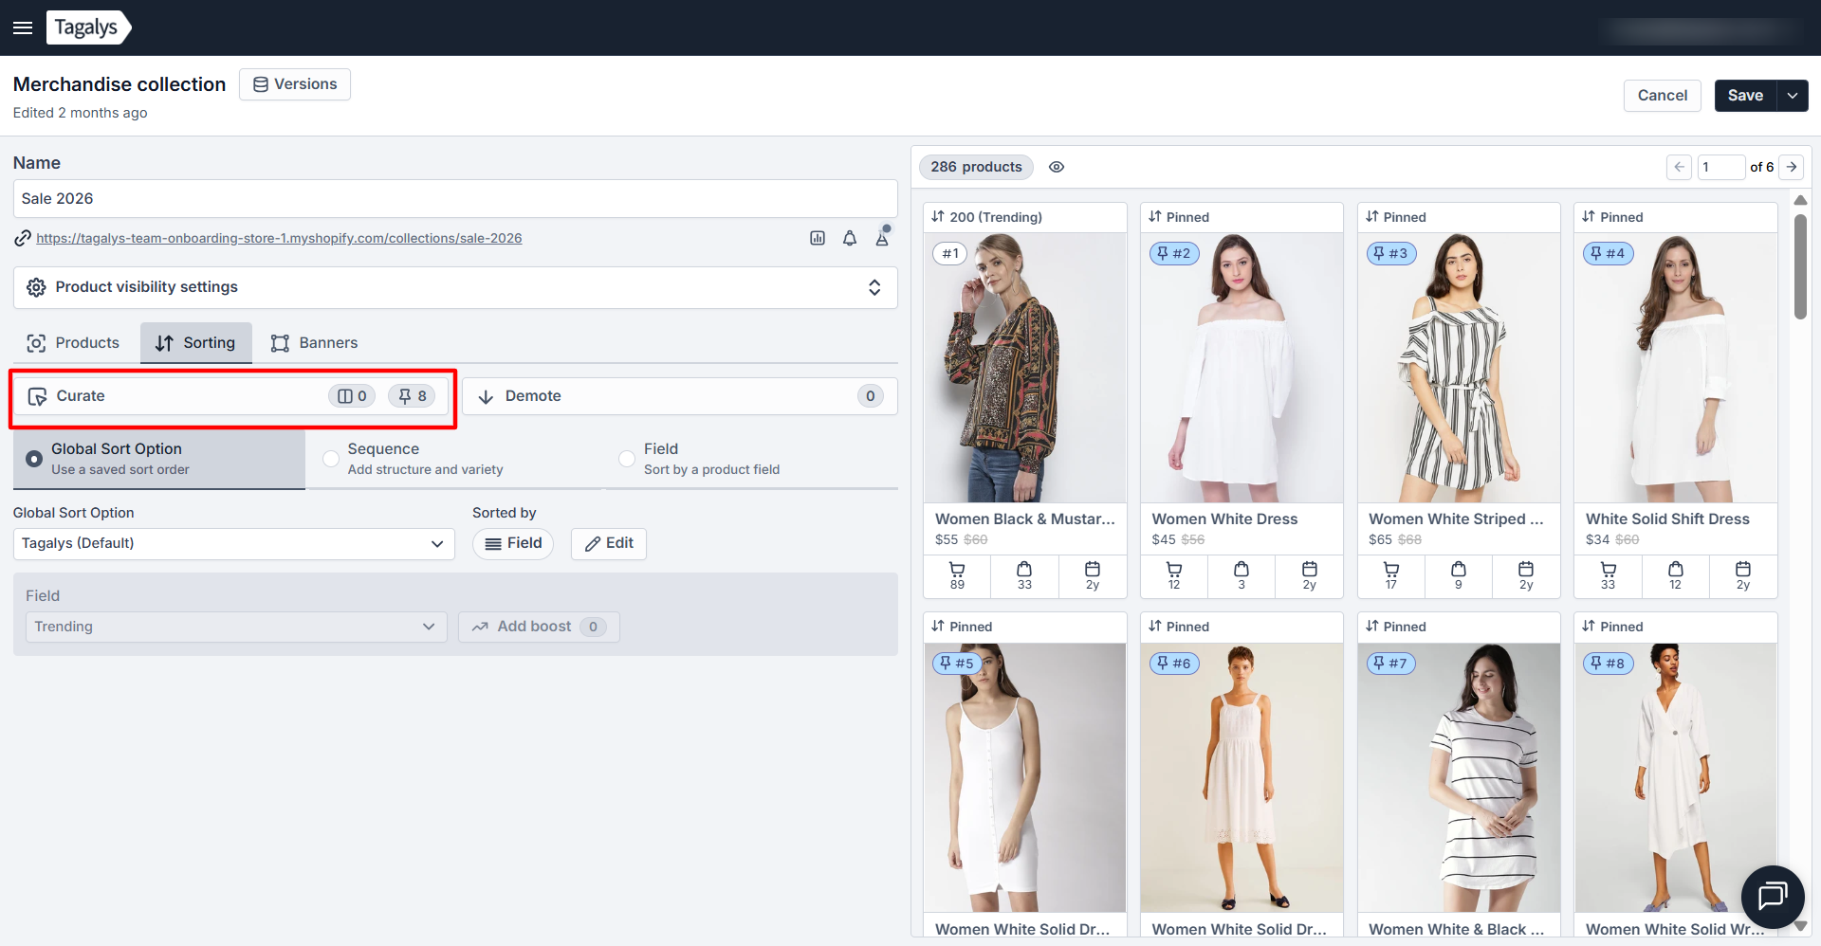Click the #6 pin badge
Screen dimensions: 1821x946
(1174, 663)
